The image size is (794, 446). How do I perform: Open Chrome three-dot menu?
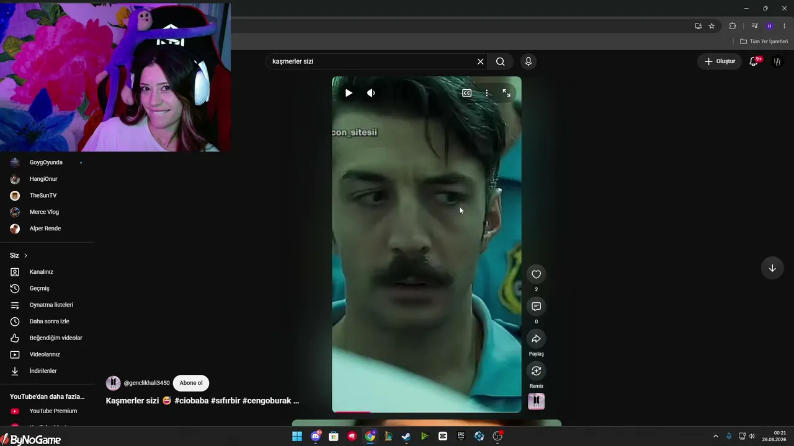pyautogui.click(x=784, y=26)
